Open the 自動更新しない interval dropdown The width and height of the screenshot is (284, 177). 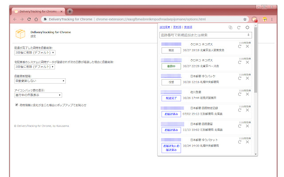tap(40, 81)
